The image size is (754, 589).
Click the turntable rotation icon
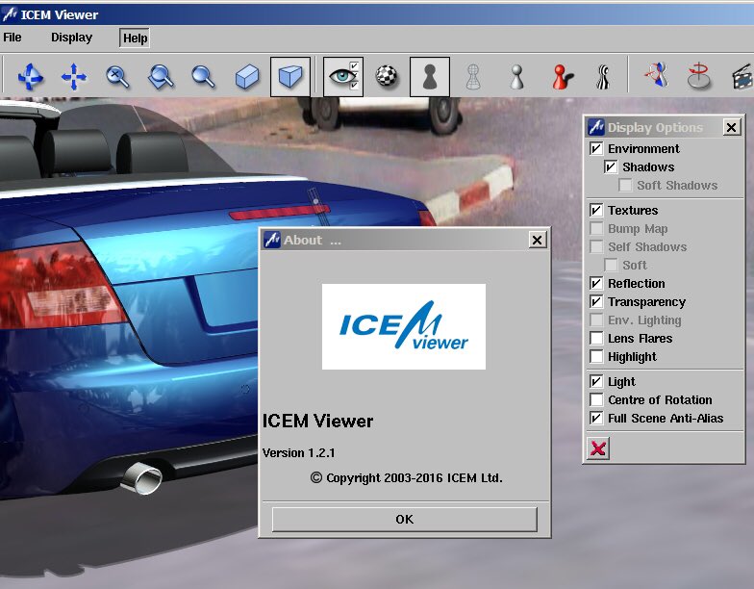pyautogui.click(x=698, y=75)
